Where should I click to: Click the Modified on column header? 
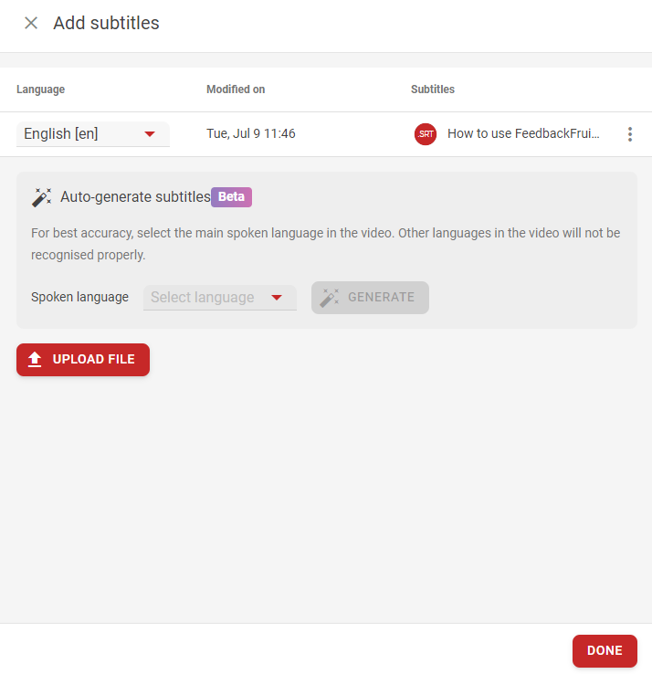click(x=236, y=90)
